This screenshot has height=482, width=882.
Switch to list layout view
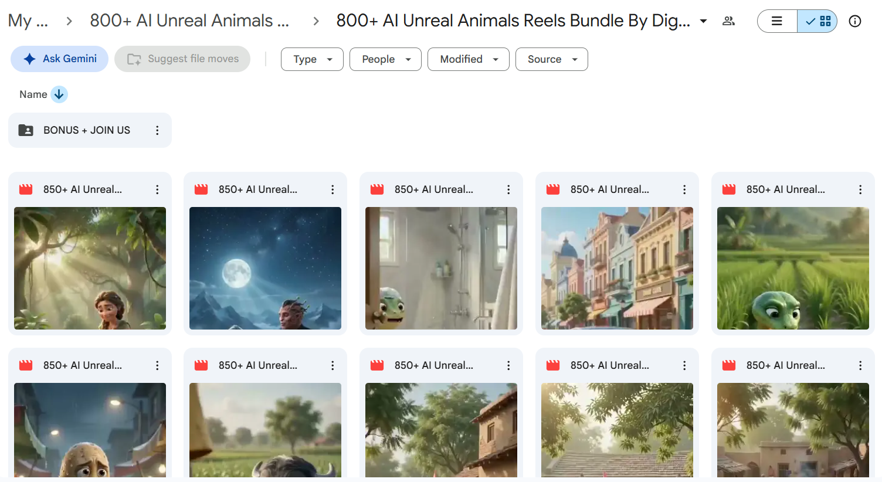[x=777, y=21]
